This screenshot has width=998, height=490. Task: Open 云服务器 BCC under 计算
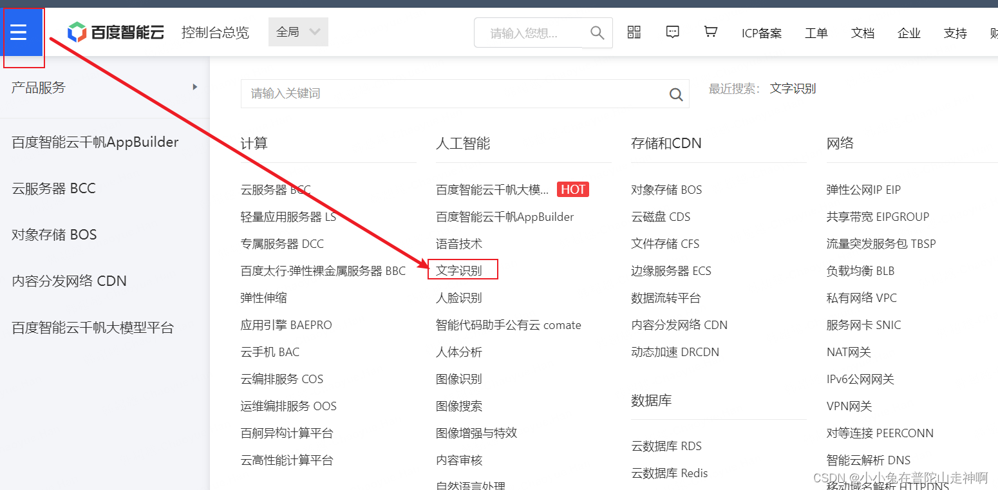[276, 190]
